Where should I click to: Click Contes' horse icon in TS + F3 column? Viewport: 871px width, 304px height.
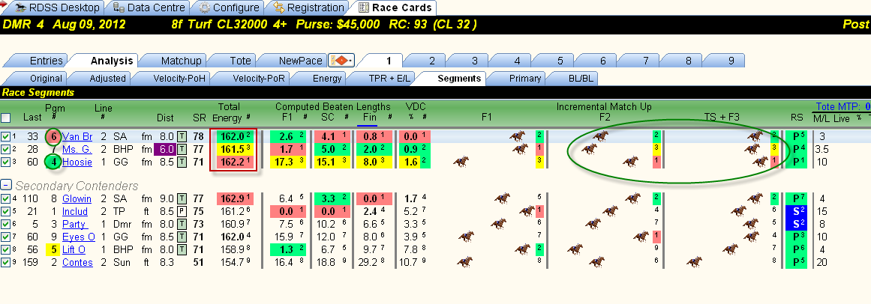[x=695, y=262]
